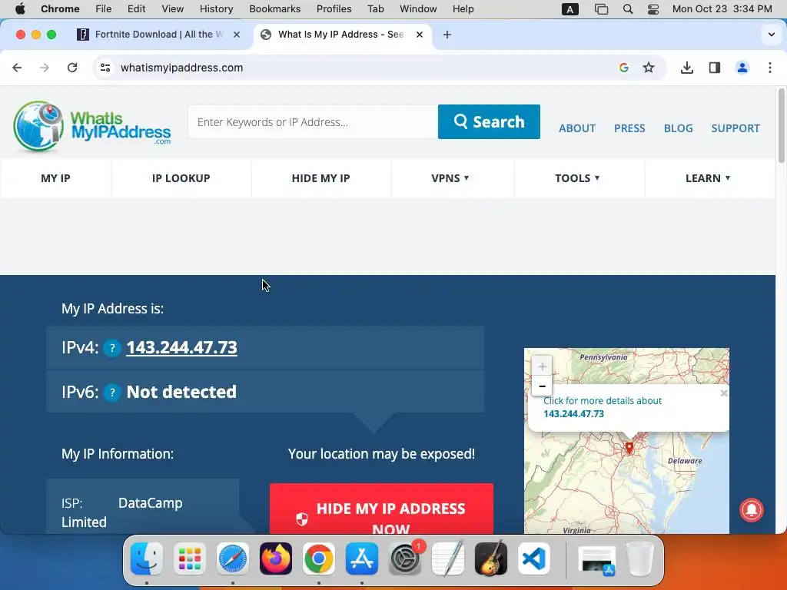Image resolution: width=787 pixels, height=590 pixels.
Task: Open the History menu
Action: tap(216, 9)
